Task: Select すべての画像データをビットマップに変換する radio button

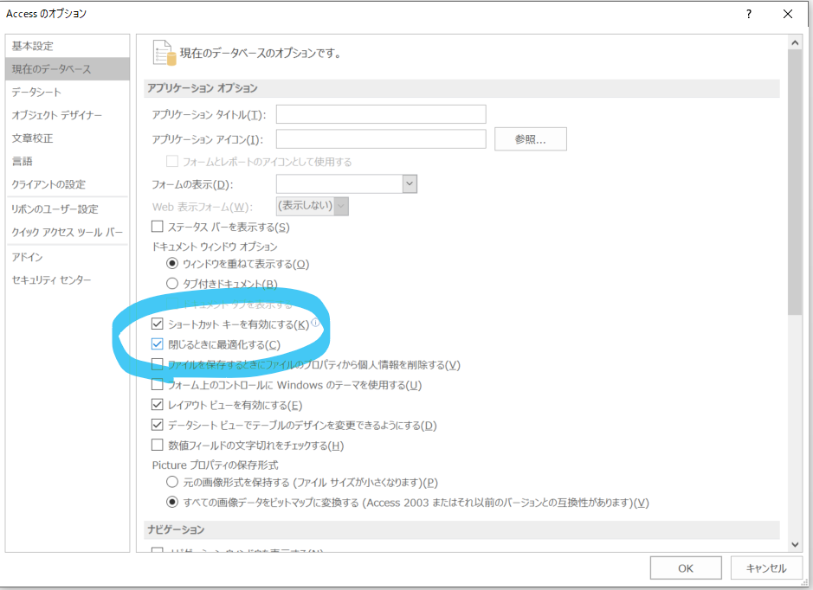Action: (172, 502)
